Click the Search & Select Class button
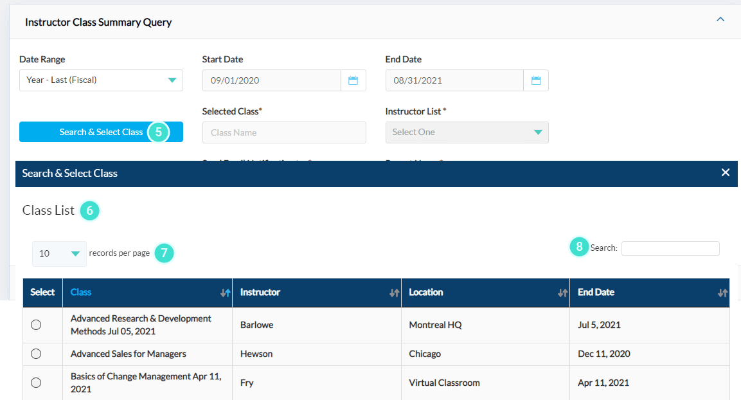The height and width of the screenshot is (400, 741). [x=101, y=132]
